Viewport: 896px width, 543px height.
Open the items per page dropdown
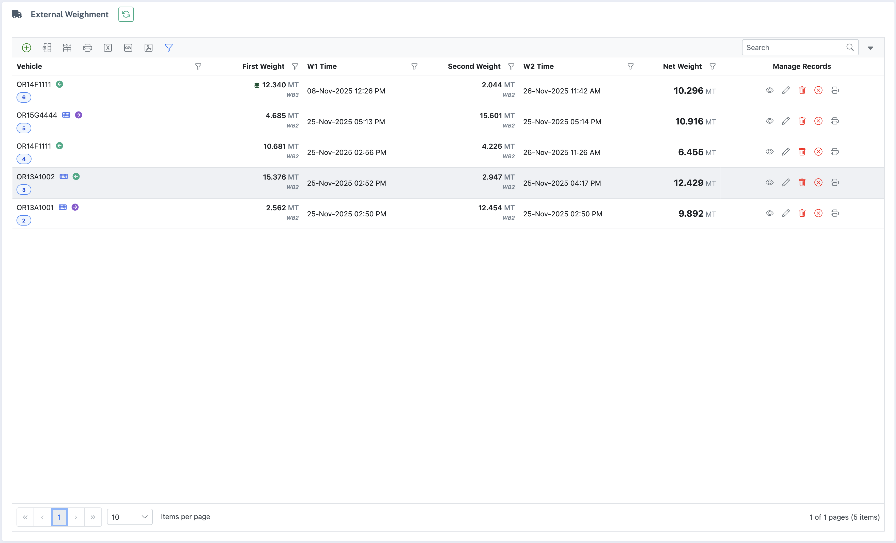(129, 517)
